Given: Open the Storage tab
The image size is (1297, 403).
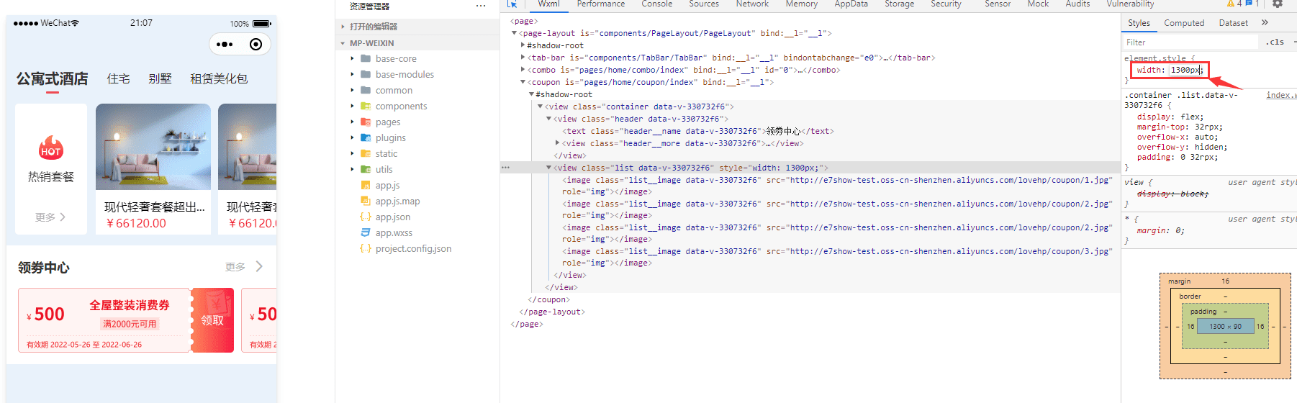Looking at the screenshot, I should (900, 4).
